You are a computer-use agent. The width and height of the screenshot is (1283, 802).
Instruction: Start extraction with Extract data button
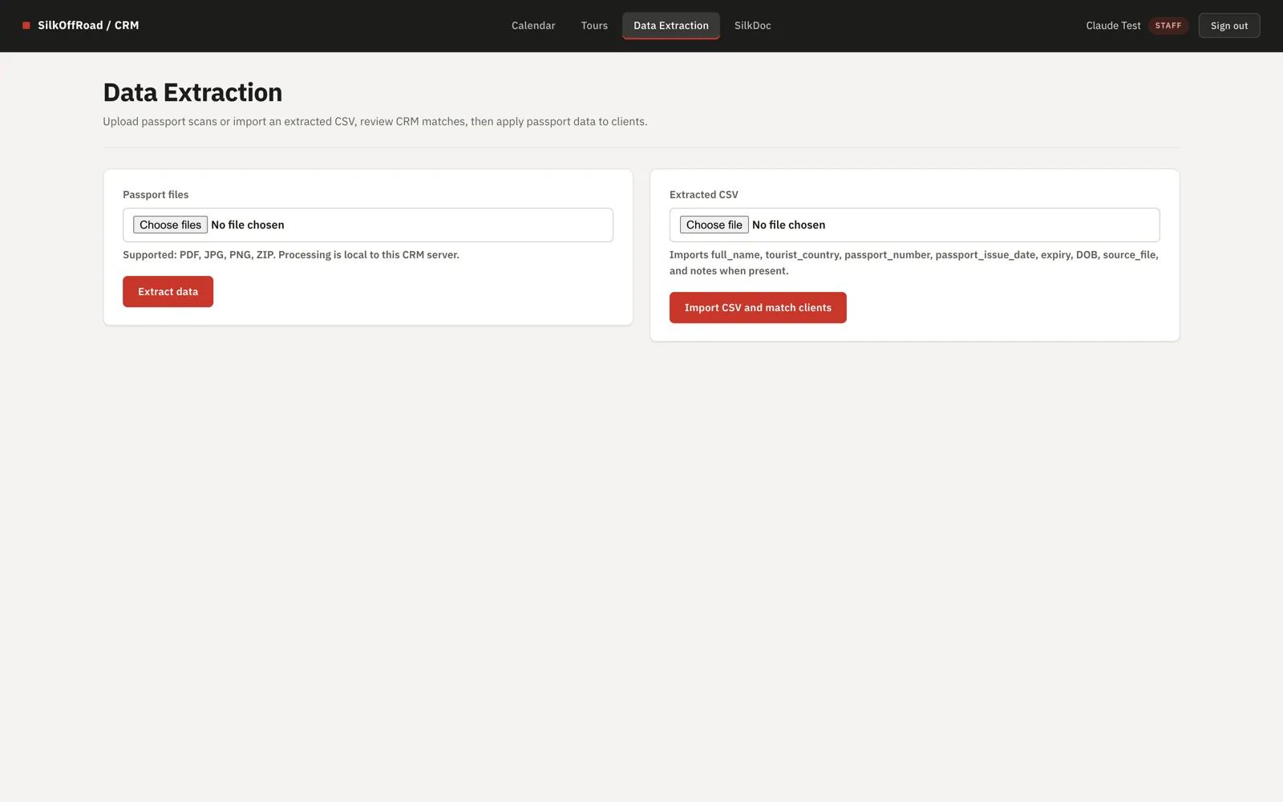click(x=168, y=292)
